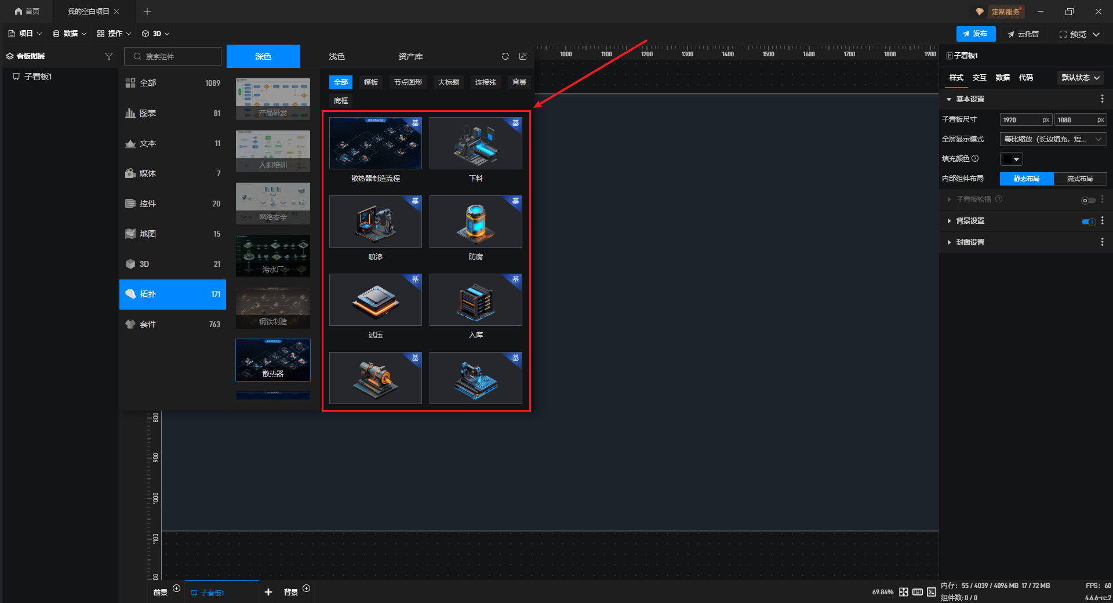Select the 3D category with 21 items
The height and width of the screenshot is (603, 1113).
[173, 264]
